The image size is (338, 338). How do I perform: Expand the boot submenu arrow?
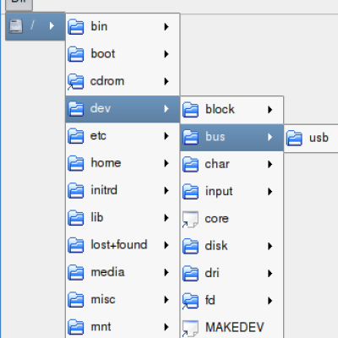click(166, 54)
